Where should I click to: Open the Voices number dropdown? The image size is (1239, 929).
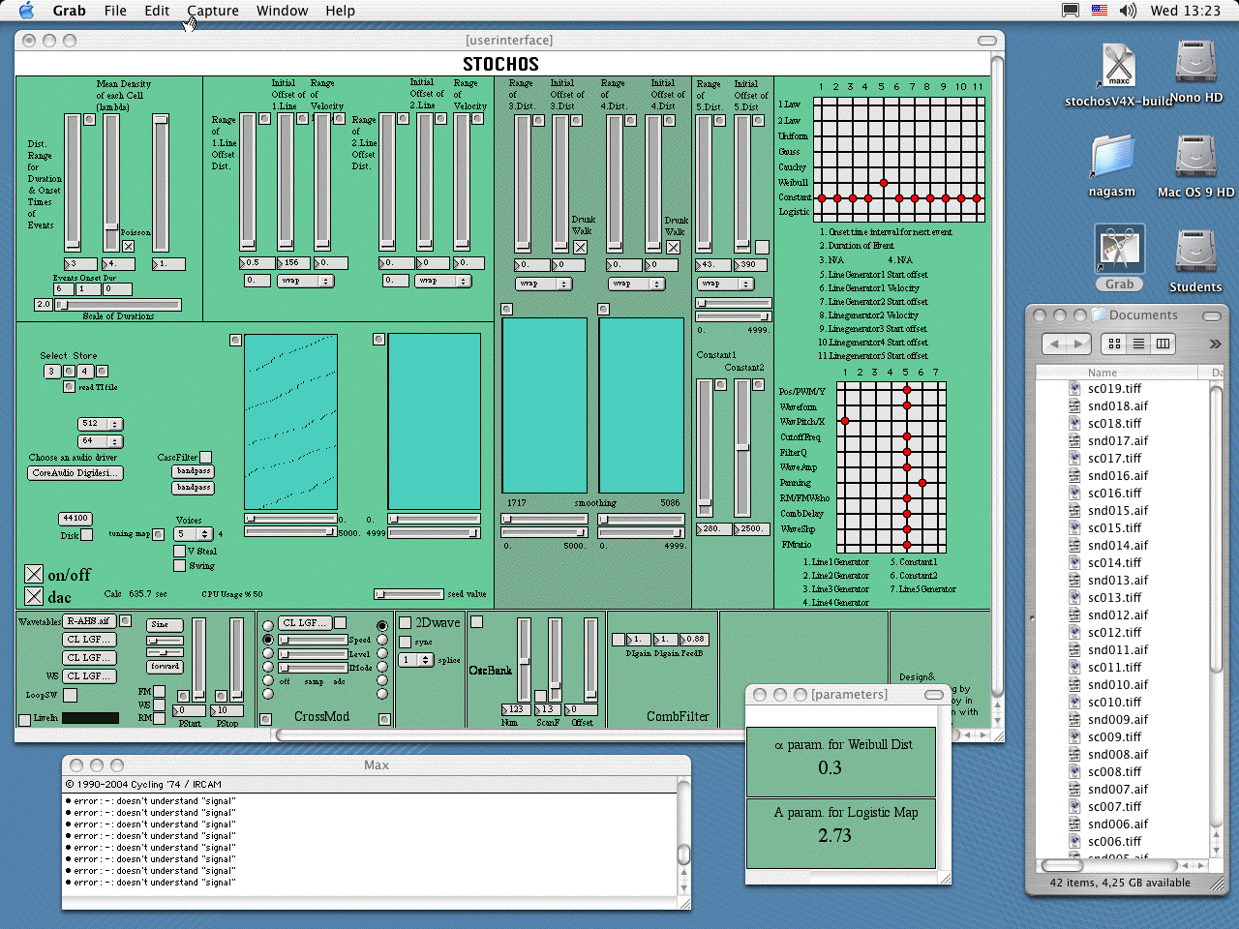click(x=194, y=534)
